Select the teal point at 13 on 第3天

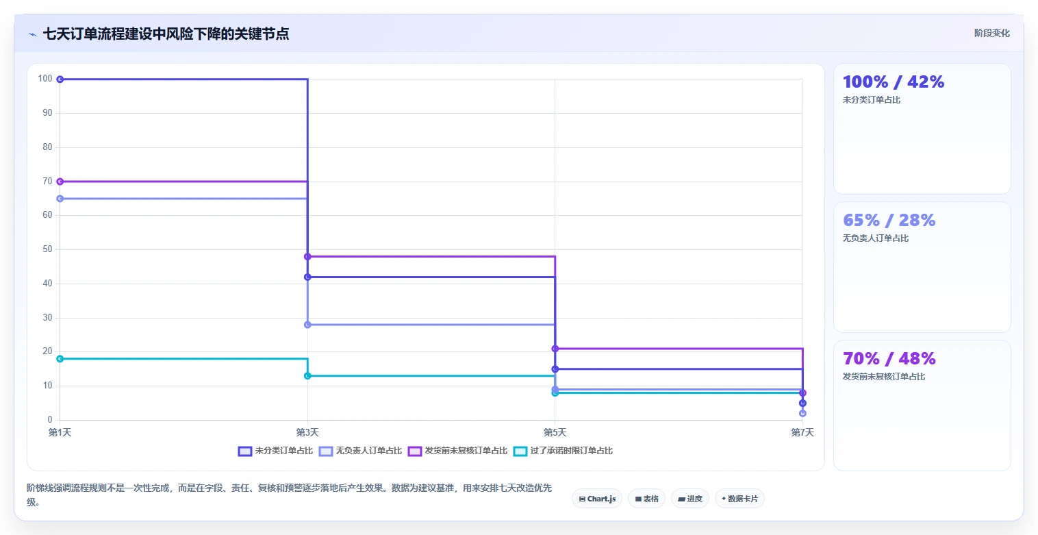coord(307,376)
